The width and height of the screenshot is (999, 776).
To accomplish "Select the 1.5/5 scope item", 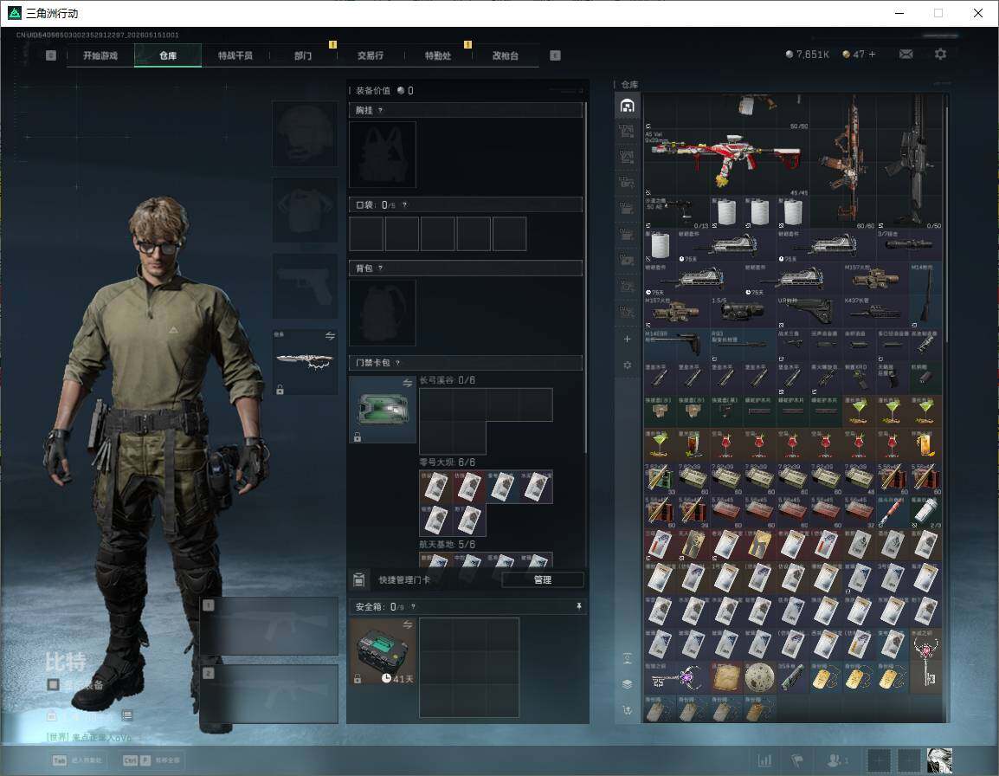I will tap(743, 311).
